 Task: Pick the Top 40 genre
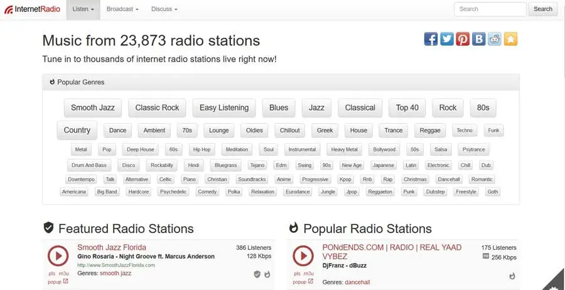[407, 108]
